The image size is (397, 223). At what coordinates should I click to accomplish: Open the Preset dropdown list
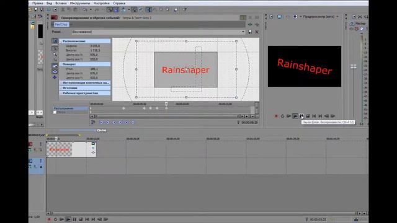pyautogui.click(x=243, y=32)
